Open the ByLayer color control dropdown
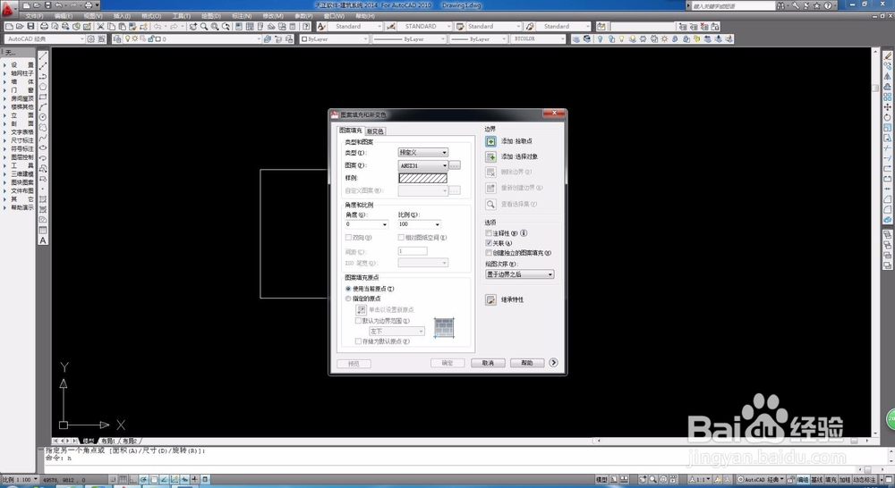This screenshot has width=895, height=488. [335, 38]
